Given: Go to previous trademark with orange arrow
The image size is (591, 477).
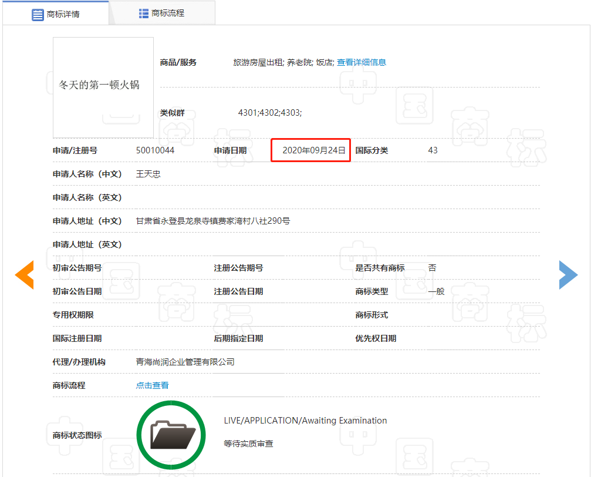Looking at the screenshot, I should [24, 274].
